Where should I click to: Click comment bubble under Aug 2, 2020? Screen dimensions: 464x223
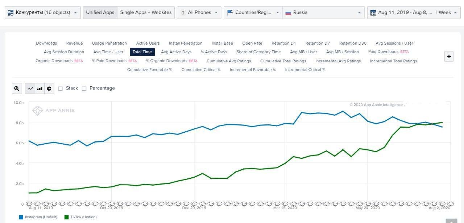(x=450, y=204)
